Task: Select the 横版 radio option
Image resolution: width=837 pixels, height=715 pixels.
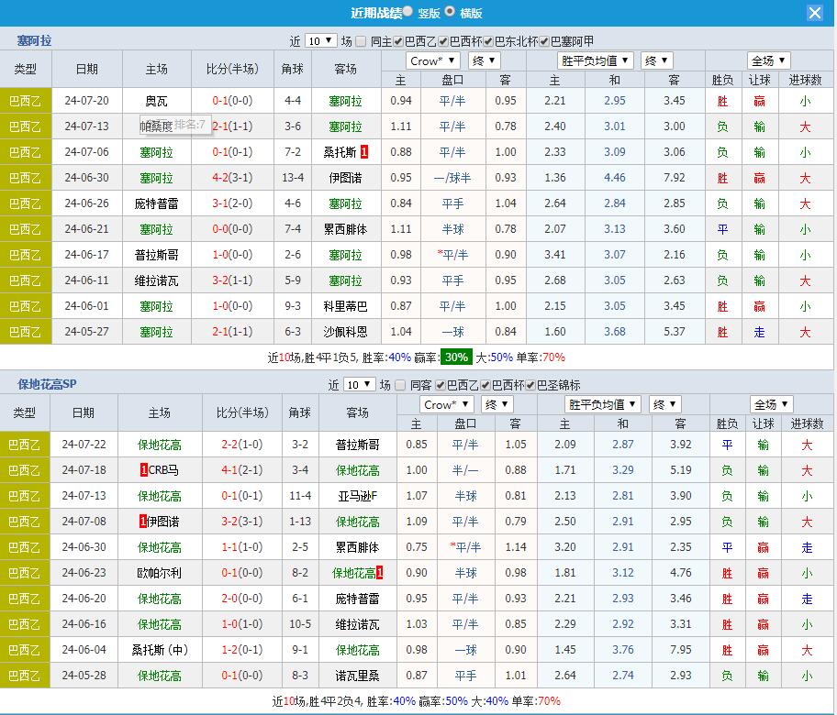Action: 450,12
